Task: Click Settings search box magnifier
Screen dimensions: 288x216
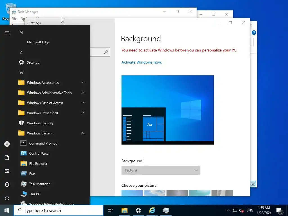Action: tap(106, 52)
